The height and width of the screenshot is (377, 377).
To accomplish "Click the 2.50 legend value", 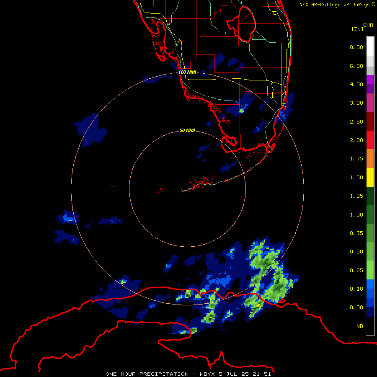I will click(x=356, y=121).
